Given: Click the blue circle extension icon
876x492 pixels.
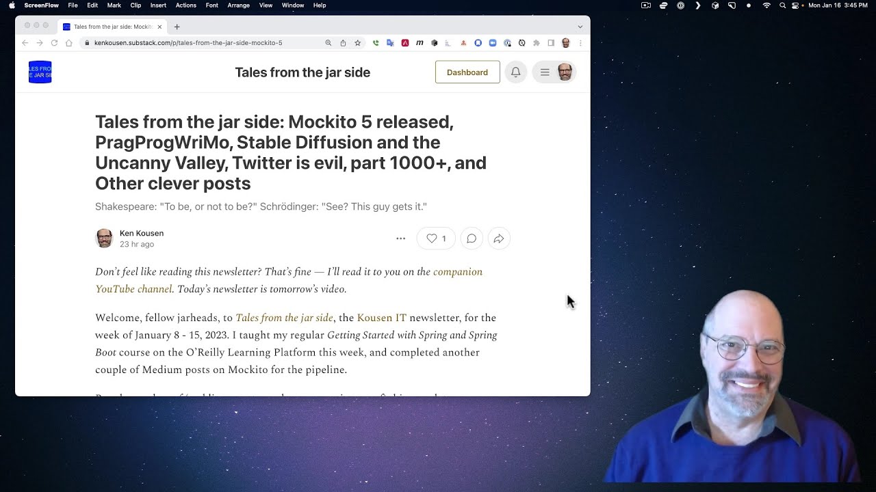Looking at the screenshot, I should pos(478,42).
